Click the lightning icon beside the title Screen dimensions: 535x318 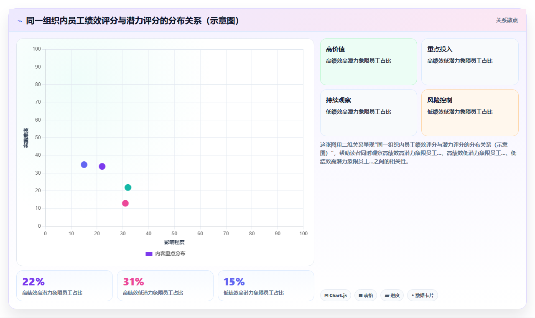coord(20,20)
